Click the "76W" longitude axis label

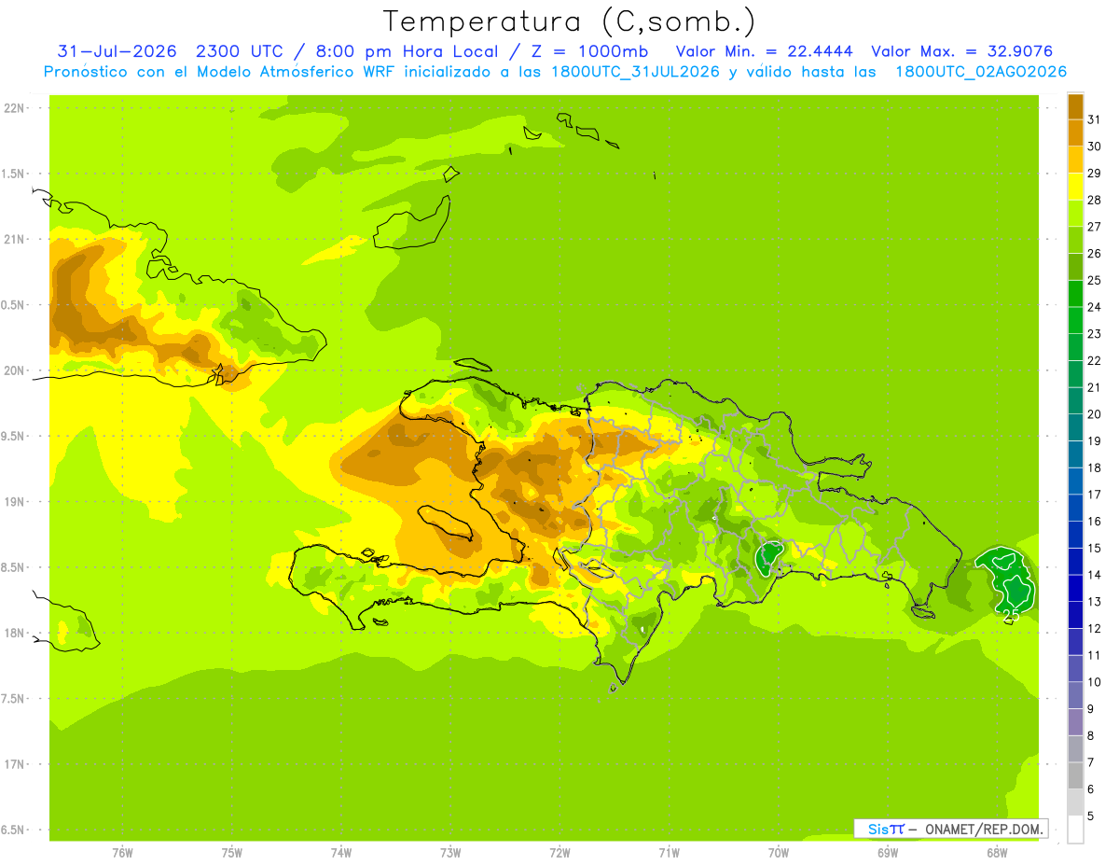pyautogui.click(x=122, y=853)
